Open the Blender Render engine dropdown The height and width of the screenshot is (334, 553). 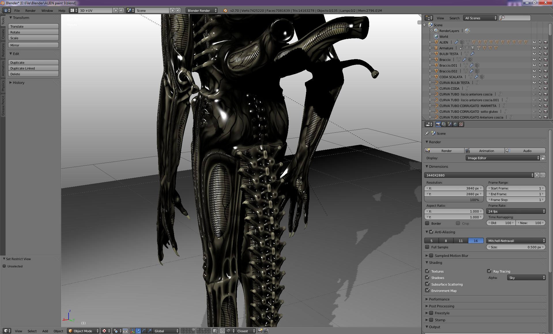point(202,10)
